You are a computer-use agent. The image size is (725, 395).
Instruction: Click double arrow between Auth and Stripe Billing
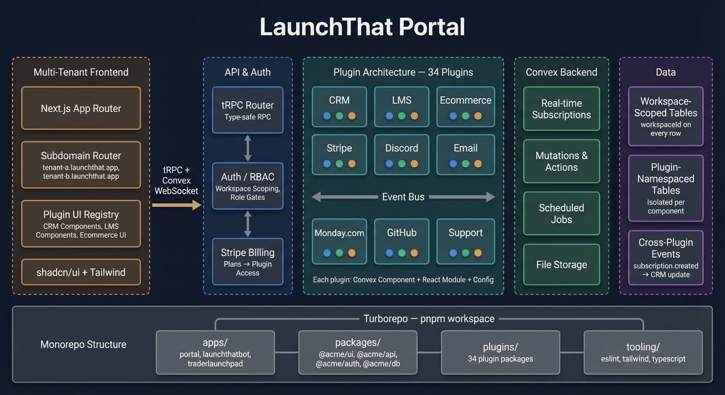click(x=248, y=224)
